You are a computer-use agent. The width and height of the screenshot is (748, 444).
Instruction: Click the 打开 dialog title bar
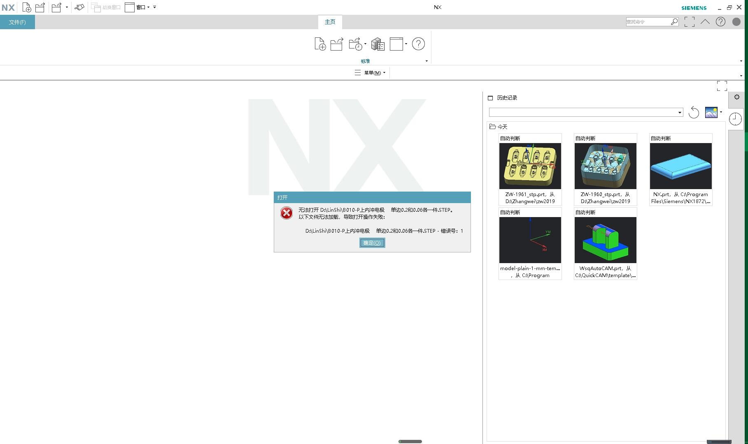[372, 197]
